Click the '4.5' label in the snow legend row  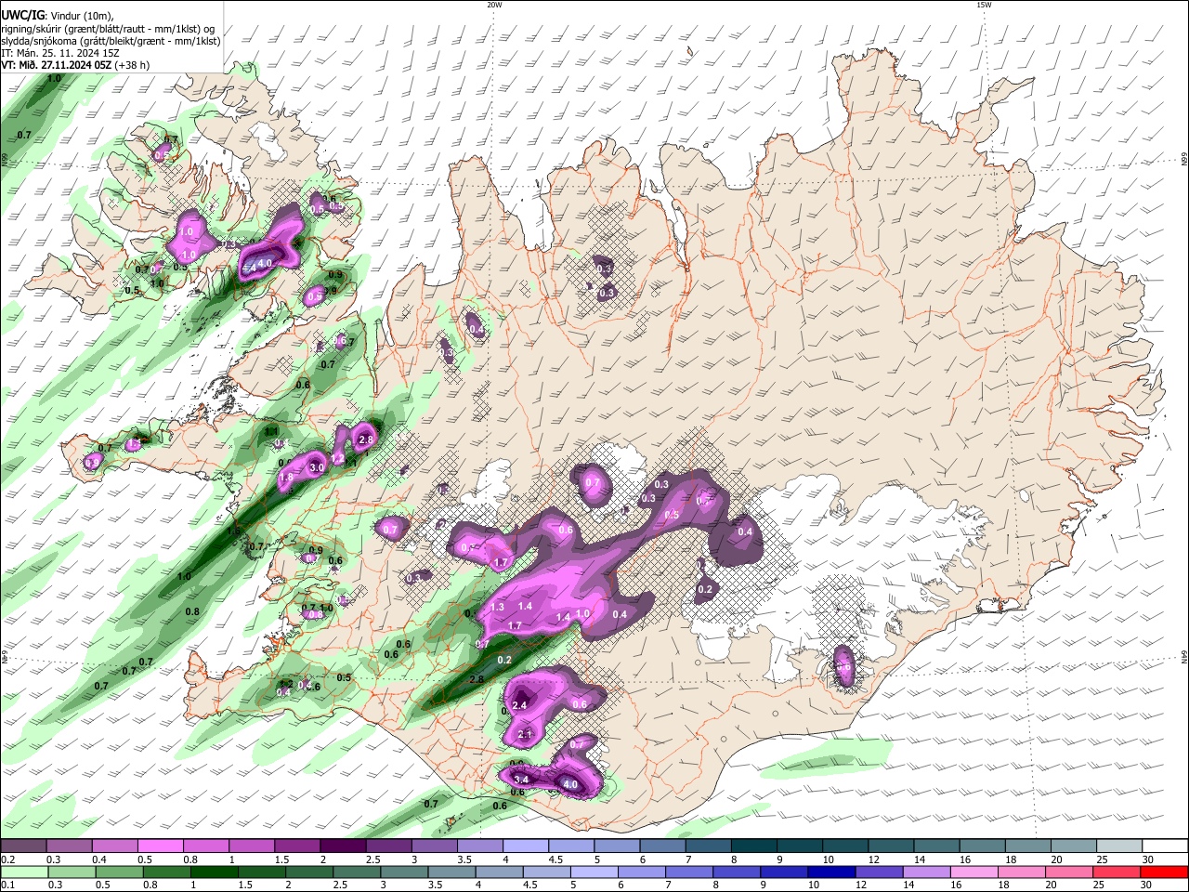[x=556, y=859]
